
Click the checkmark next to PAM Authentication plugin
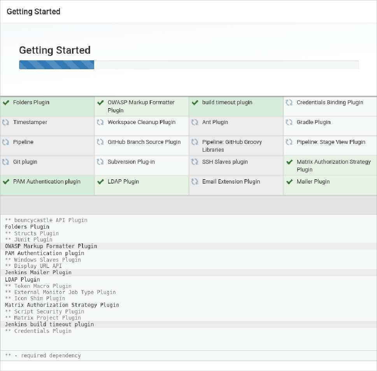click(6, 182)
